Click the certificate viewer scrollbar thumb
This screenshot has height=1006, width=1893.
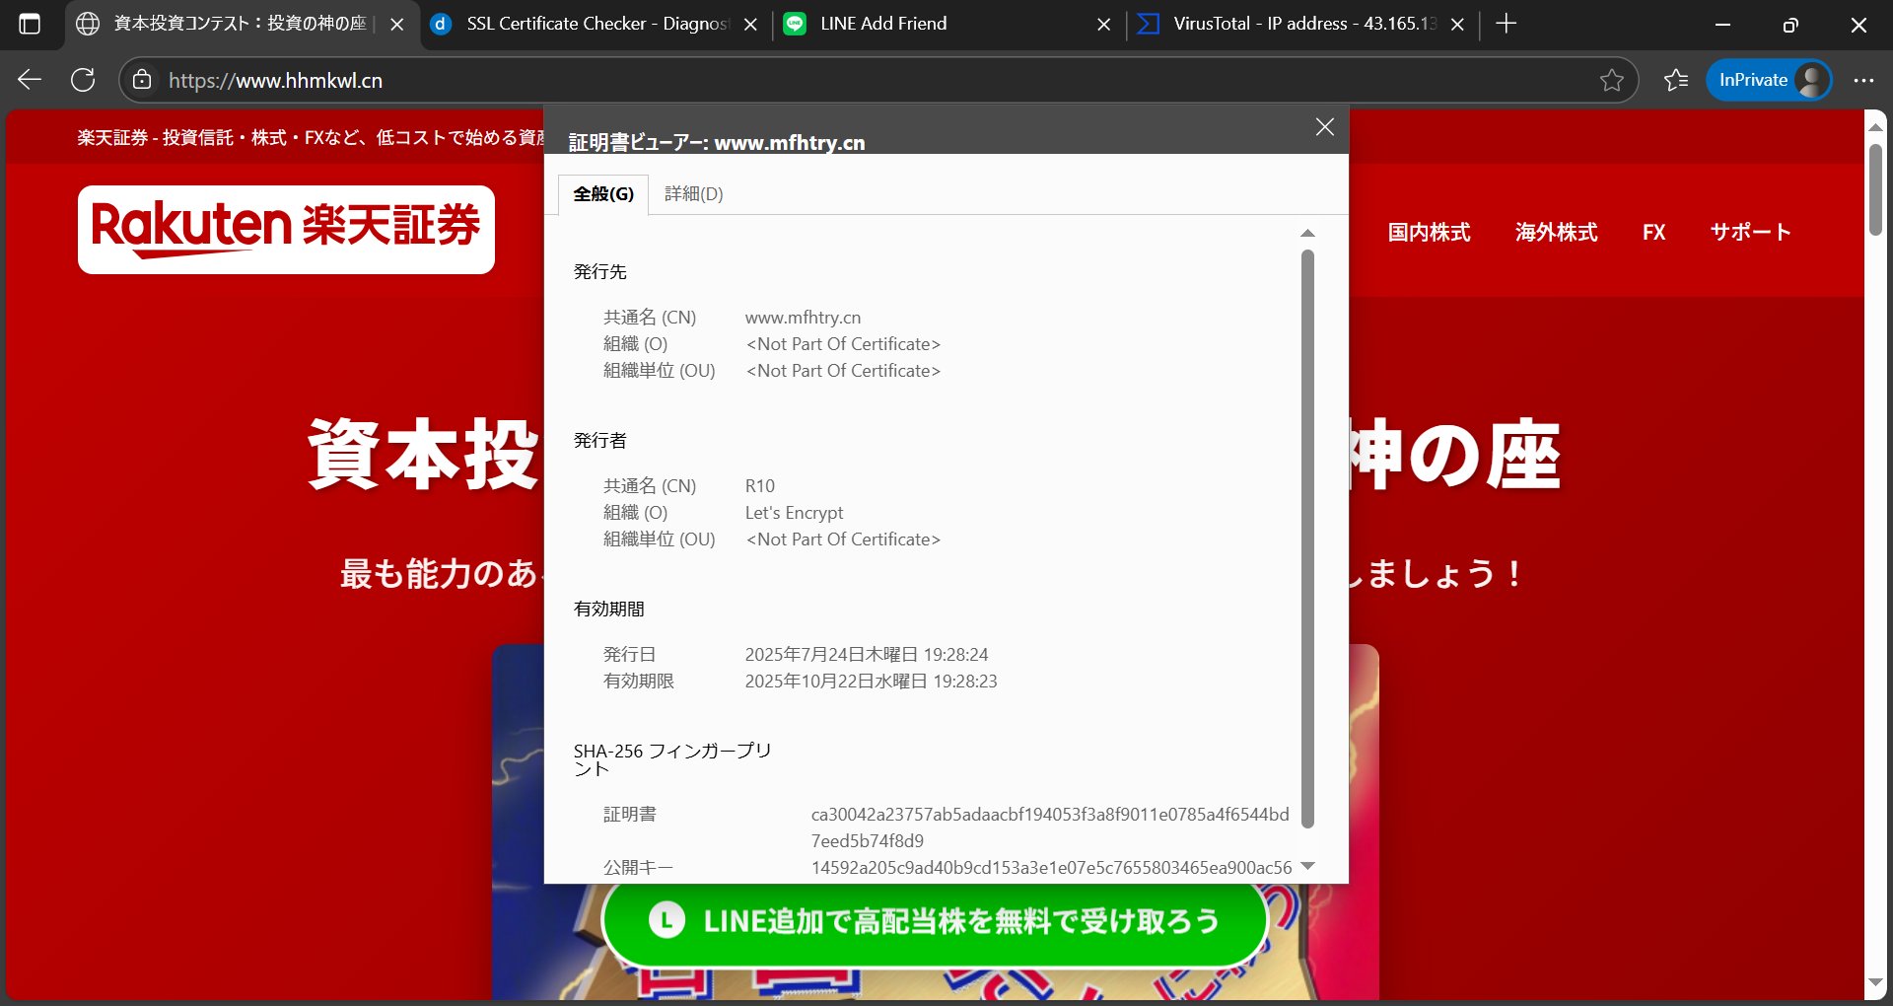[x=1307, y=539]
